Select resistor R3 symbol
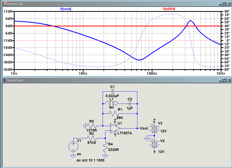Image resolution: width=232 pixels, height=168 pixels. pyautogui.click(x=91, y=138)
